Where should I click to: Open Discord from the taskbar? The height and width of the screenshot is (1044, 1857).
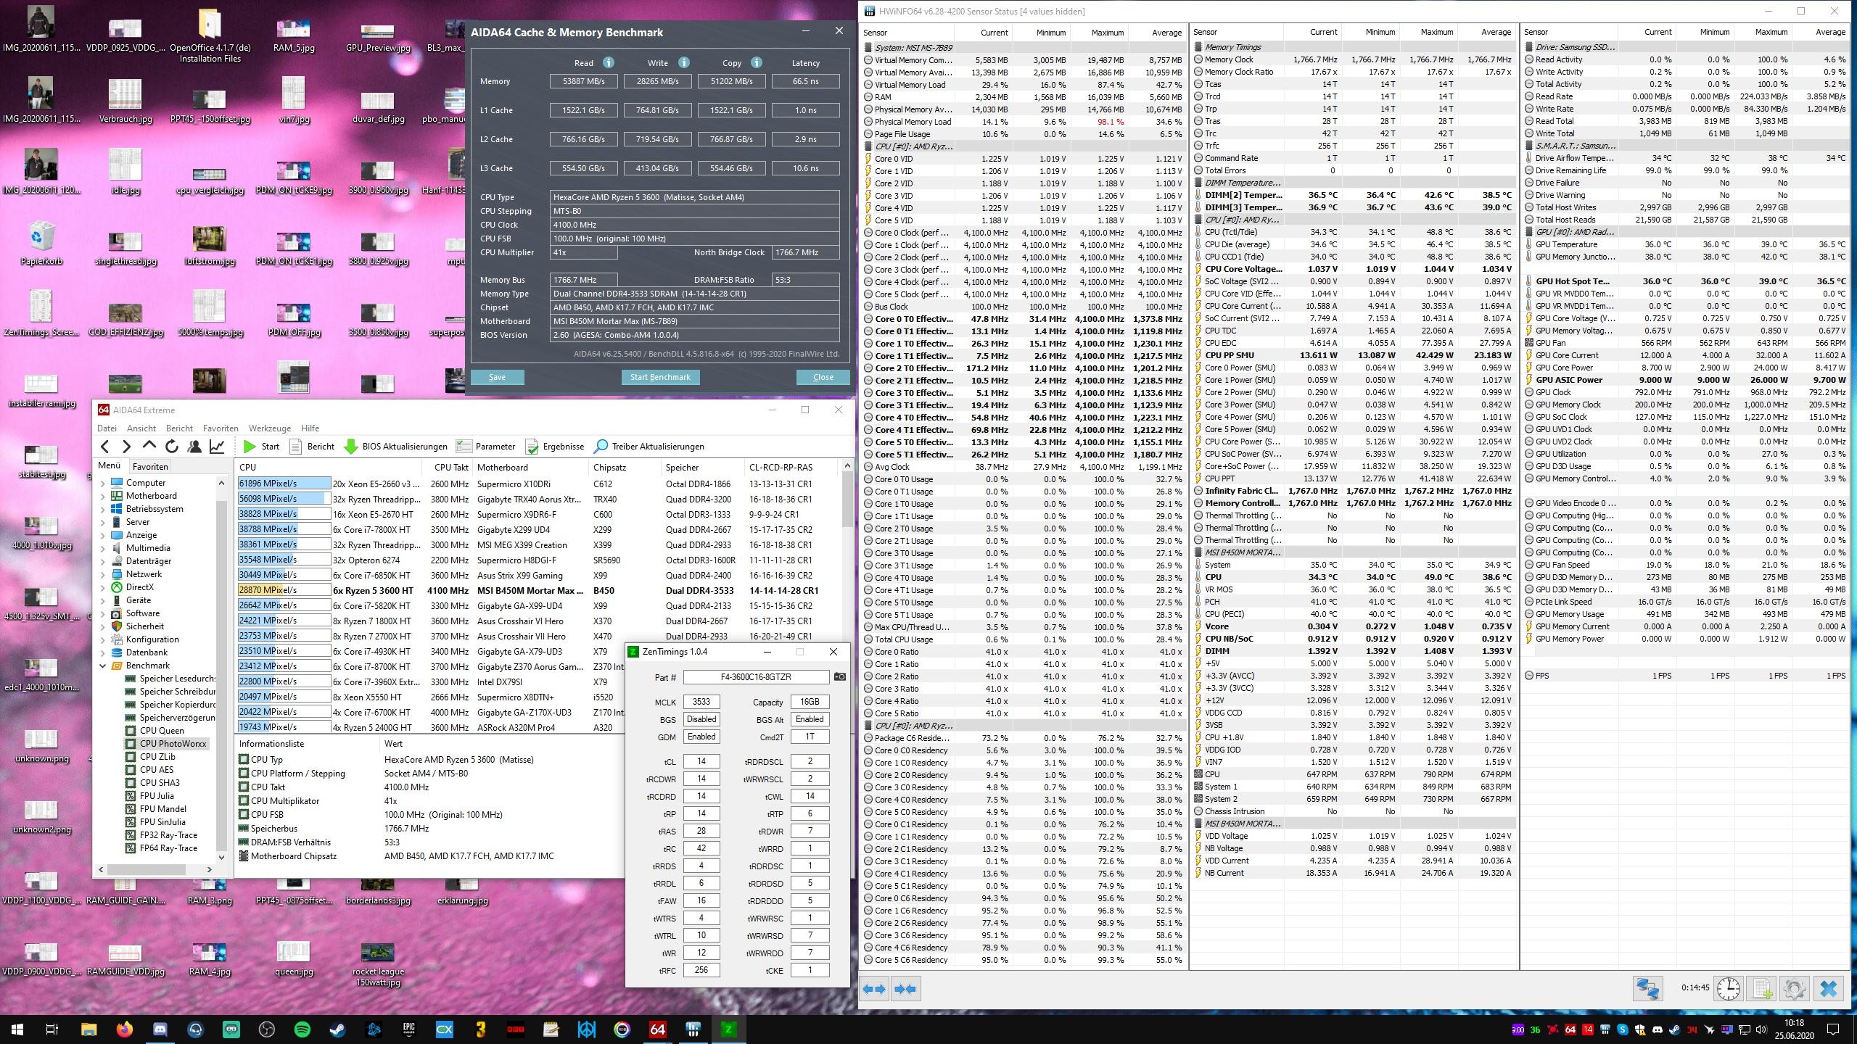(x=160, y=1029)
